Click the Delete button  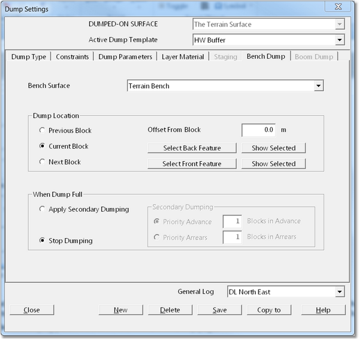[170, 310]
